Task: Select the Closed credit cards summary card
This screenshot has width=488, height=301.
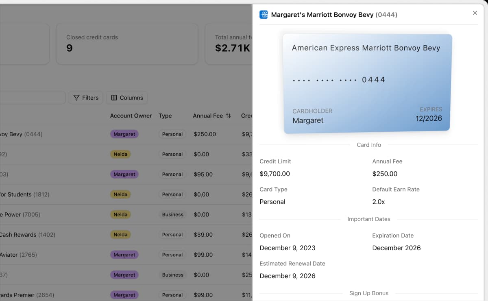Action: click(x=127, y=44)
